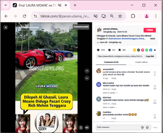Screen dimensions: 163x133
Task: Open sound 'suara asli - missgladys.org'
Action: 110,42
